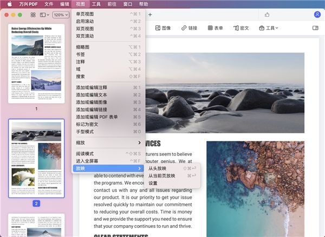Select the 表单 form tool

[216, 28]
